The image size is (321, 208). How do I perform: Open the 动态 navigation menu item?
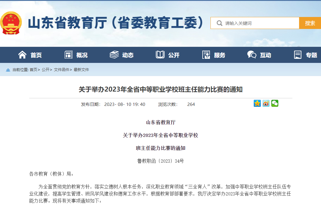pos(128,55)
